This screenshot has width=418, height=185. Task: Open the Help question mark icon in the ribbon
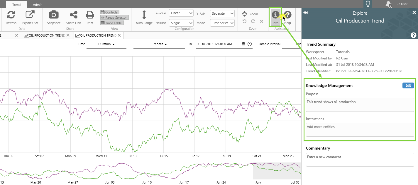287,15
